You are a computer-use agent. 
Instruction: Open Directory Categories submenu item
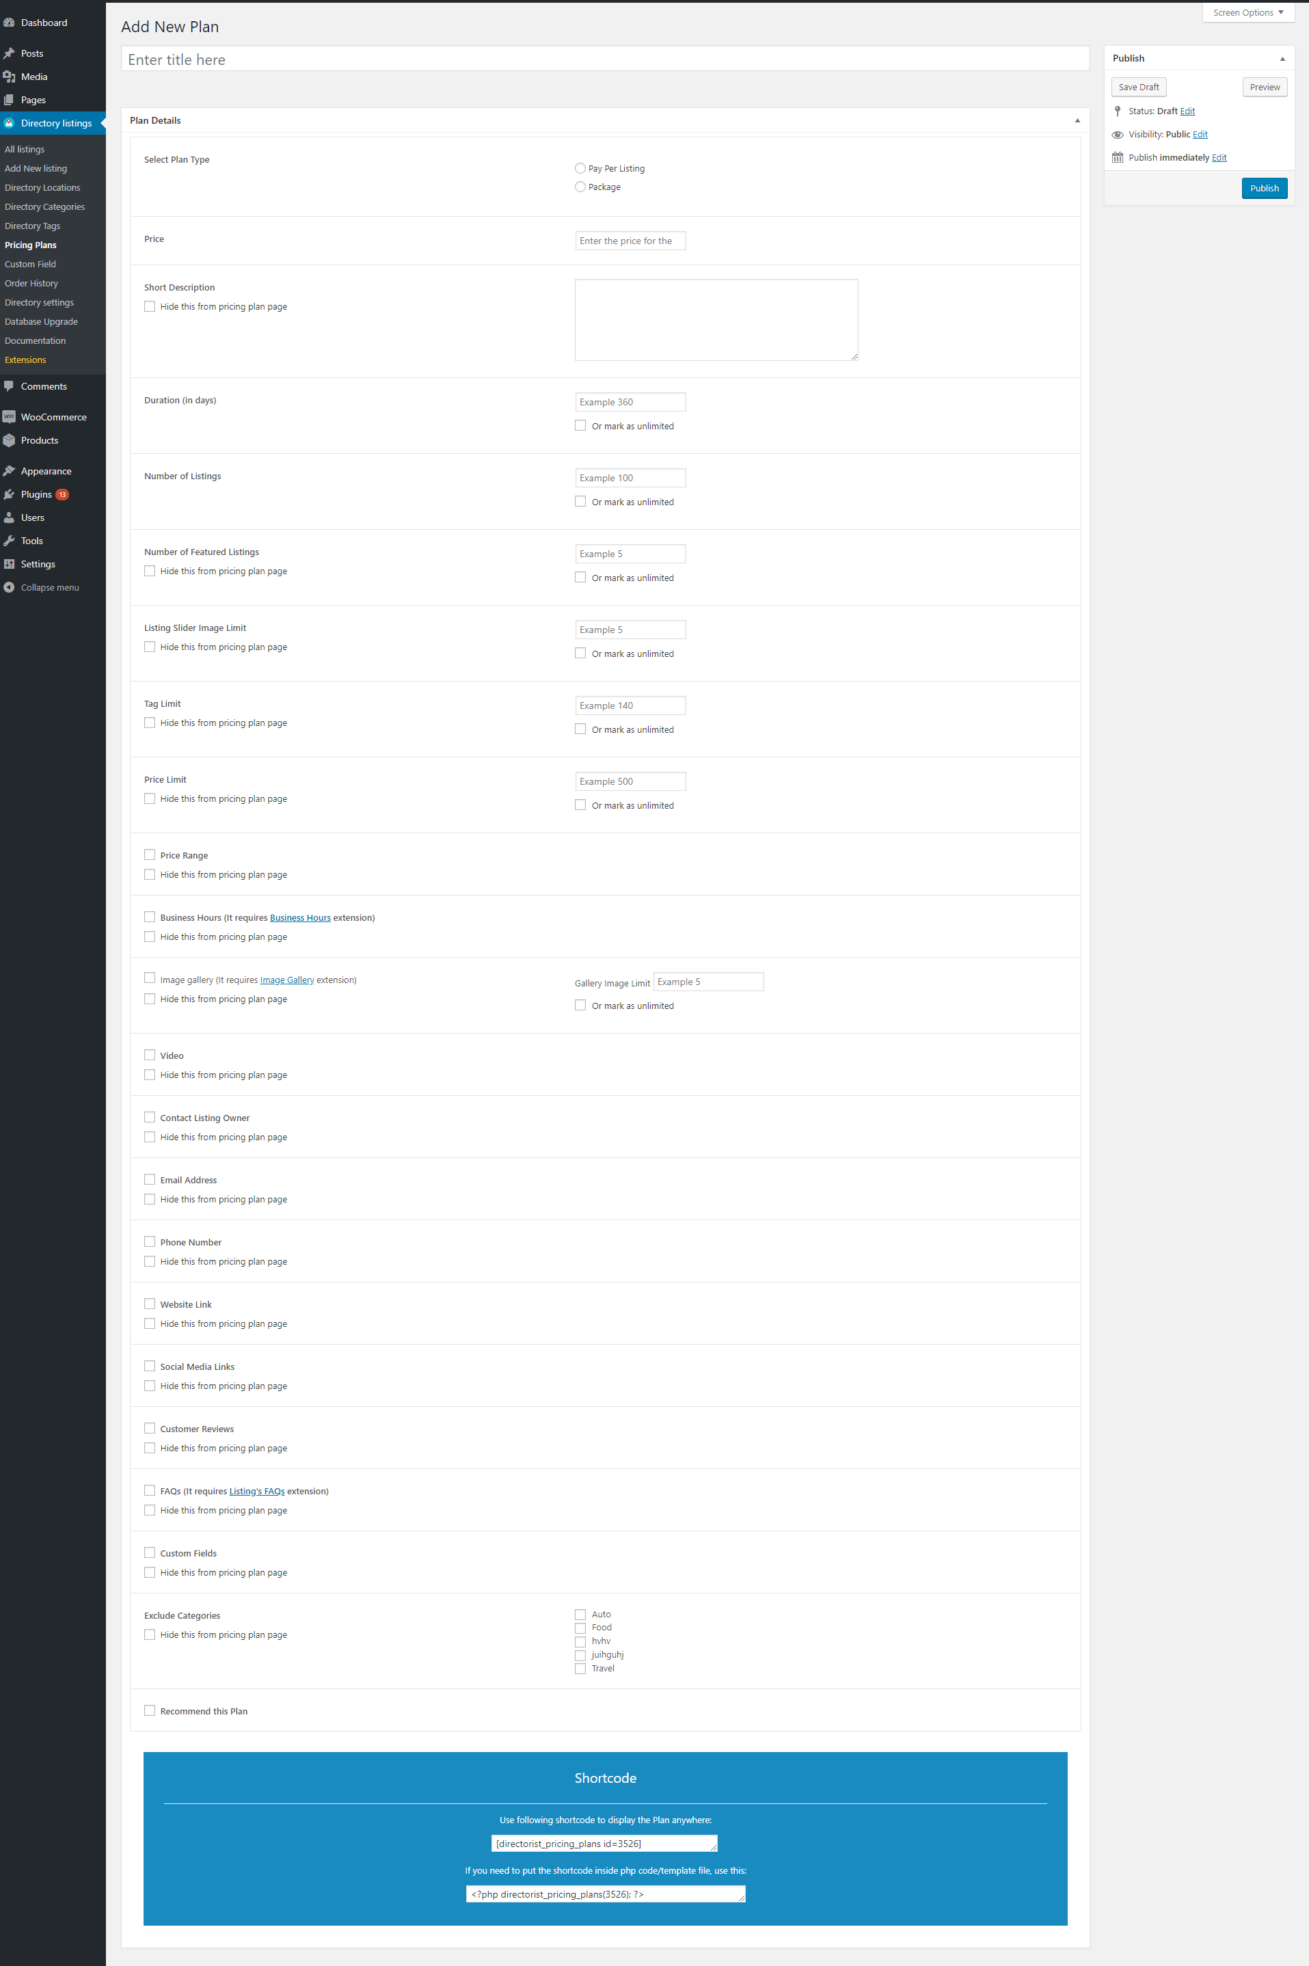coord(45,207)
